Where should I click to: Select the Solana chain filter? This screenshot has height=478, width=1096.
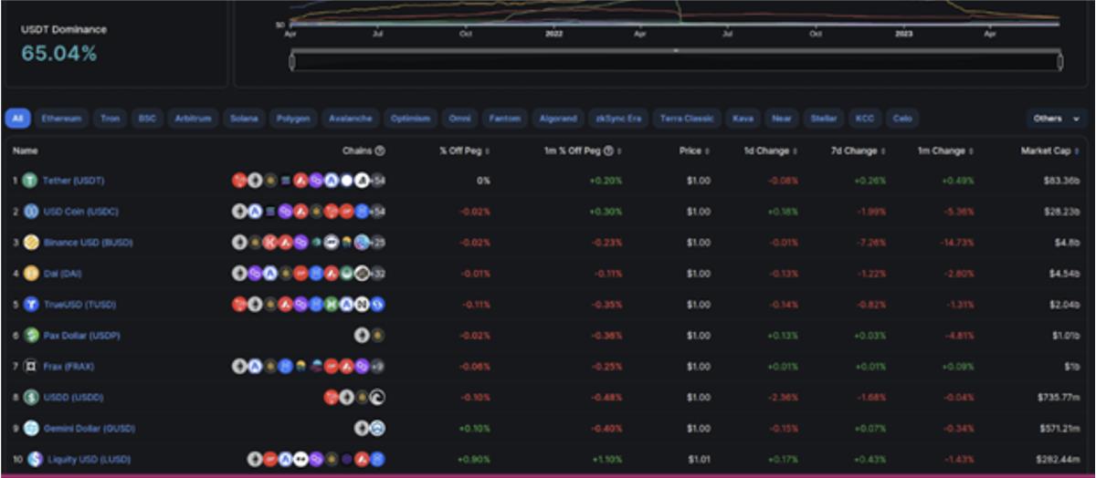click(244, 119)
